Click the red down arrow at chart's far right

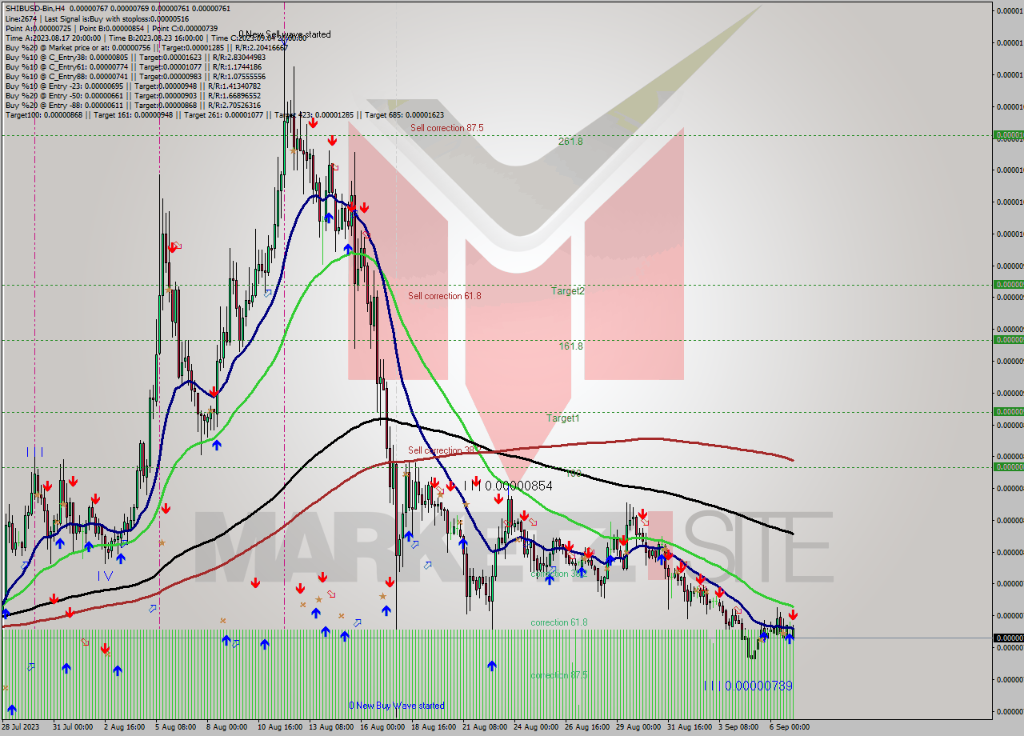click(793, 614)
